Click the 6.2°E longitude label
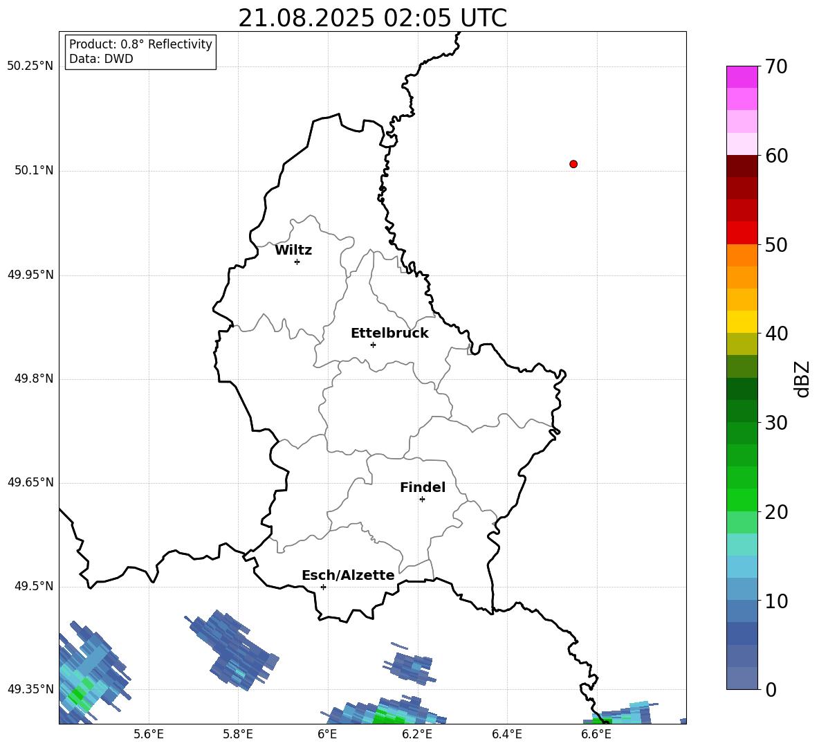 click(417, 734)
